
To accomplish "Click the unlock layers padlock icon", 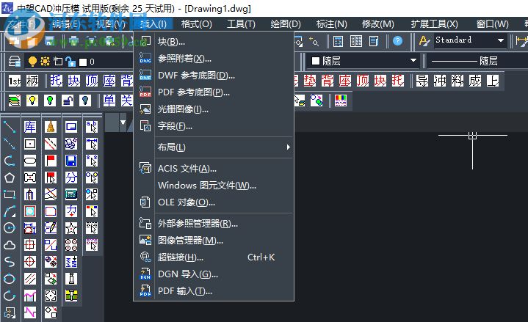I will click(x=68, y=100).
